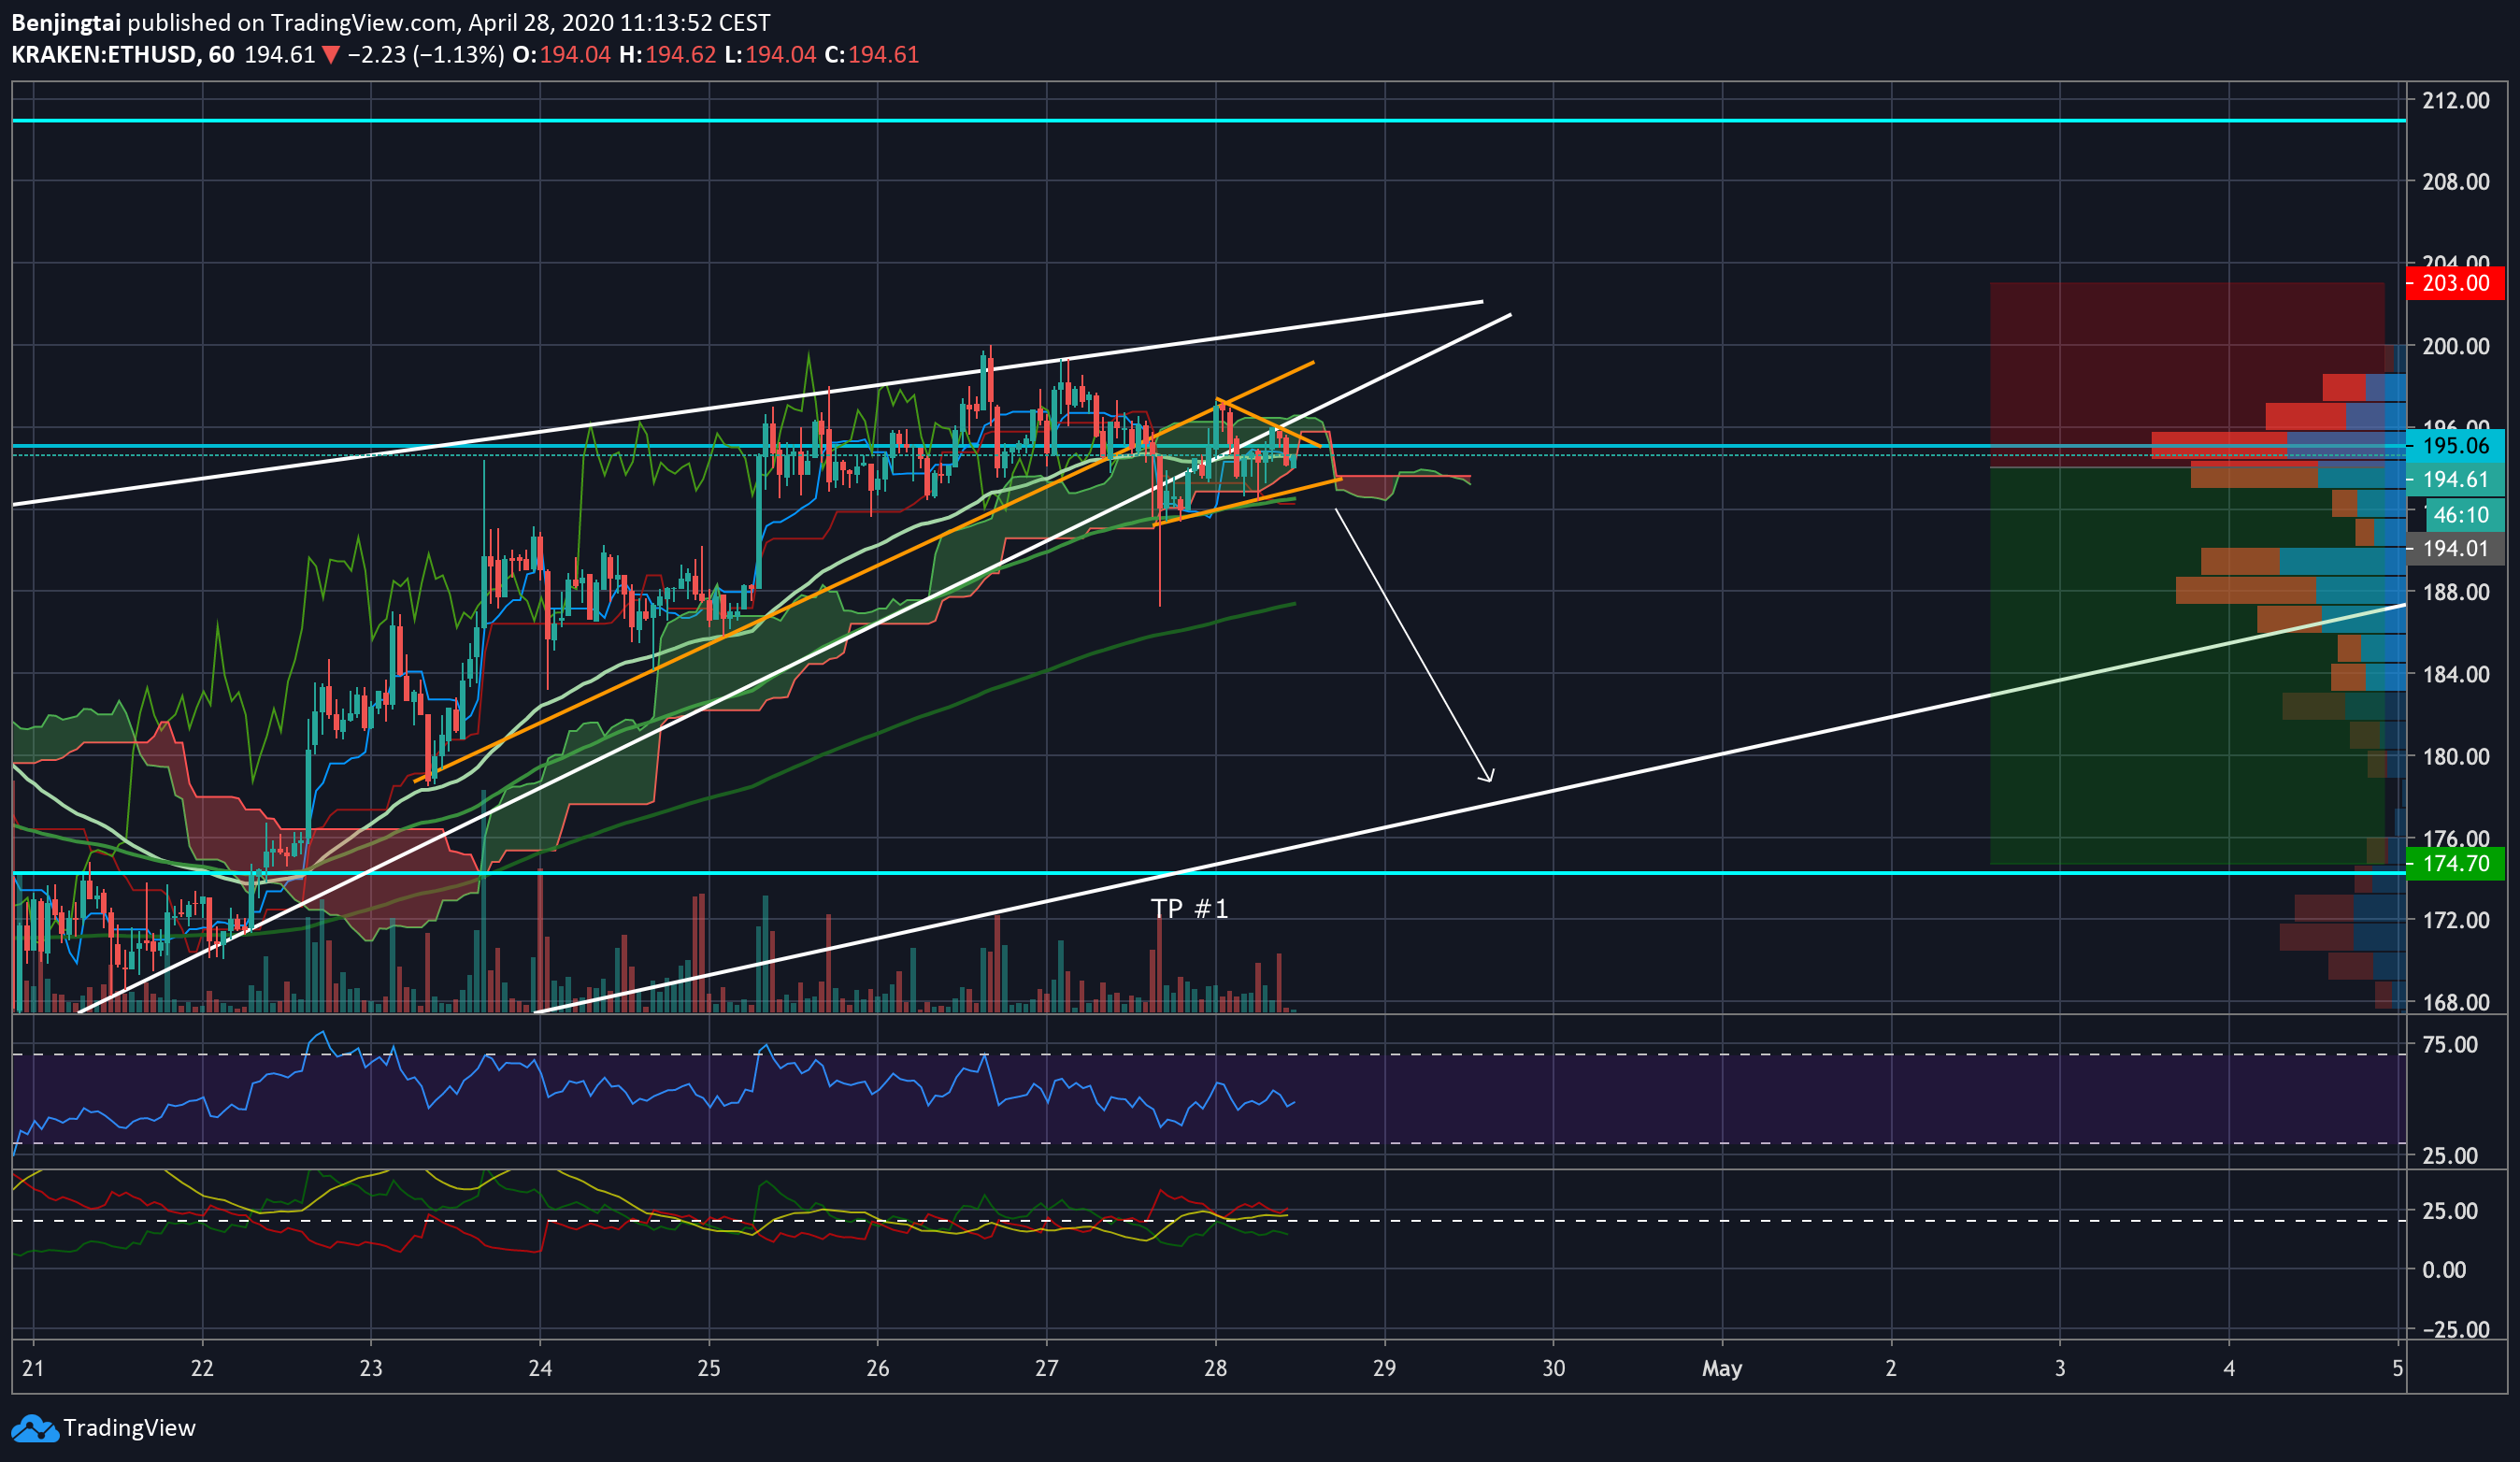Click date 30 on the time axis

click(x=1554, y=1368)
